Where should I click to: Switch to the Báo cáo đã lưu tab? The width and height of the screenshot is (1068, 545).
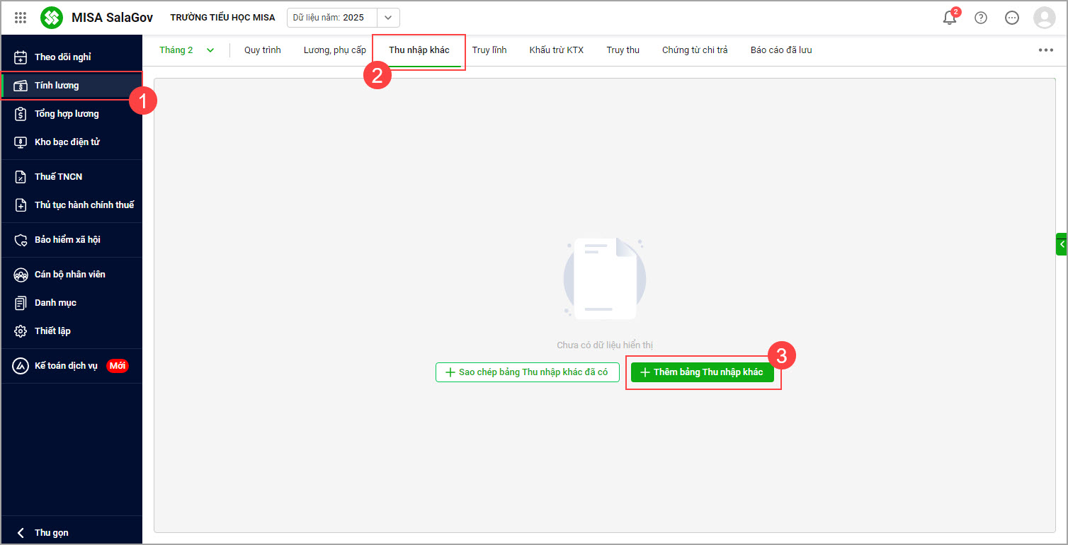click(781, 50)
